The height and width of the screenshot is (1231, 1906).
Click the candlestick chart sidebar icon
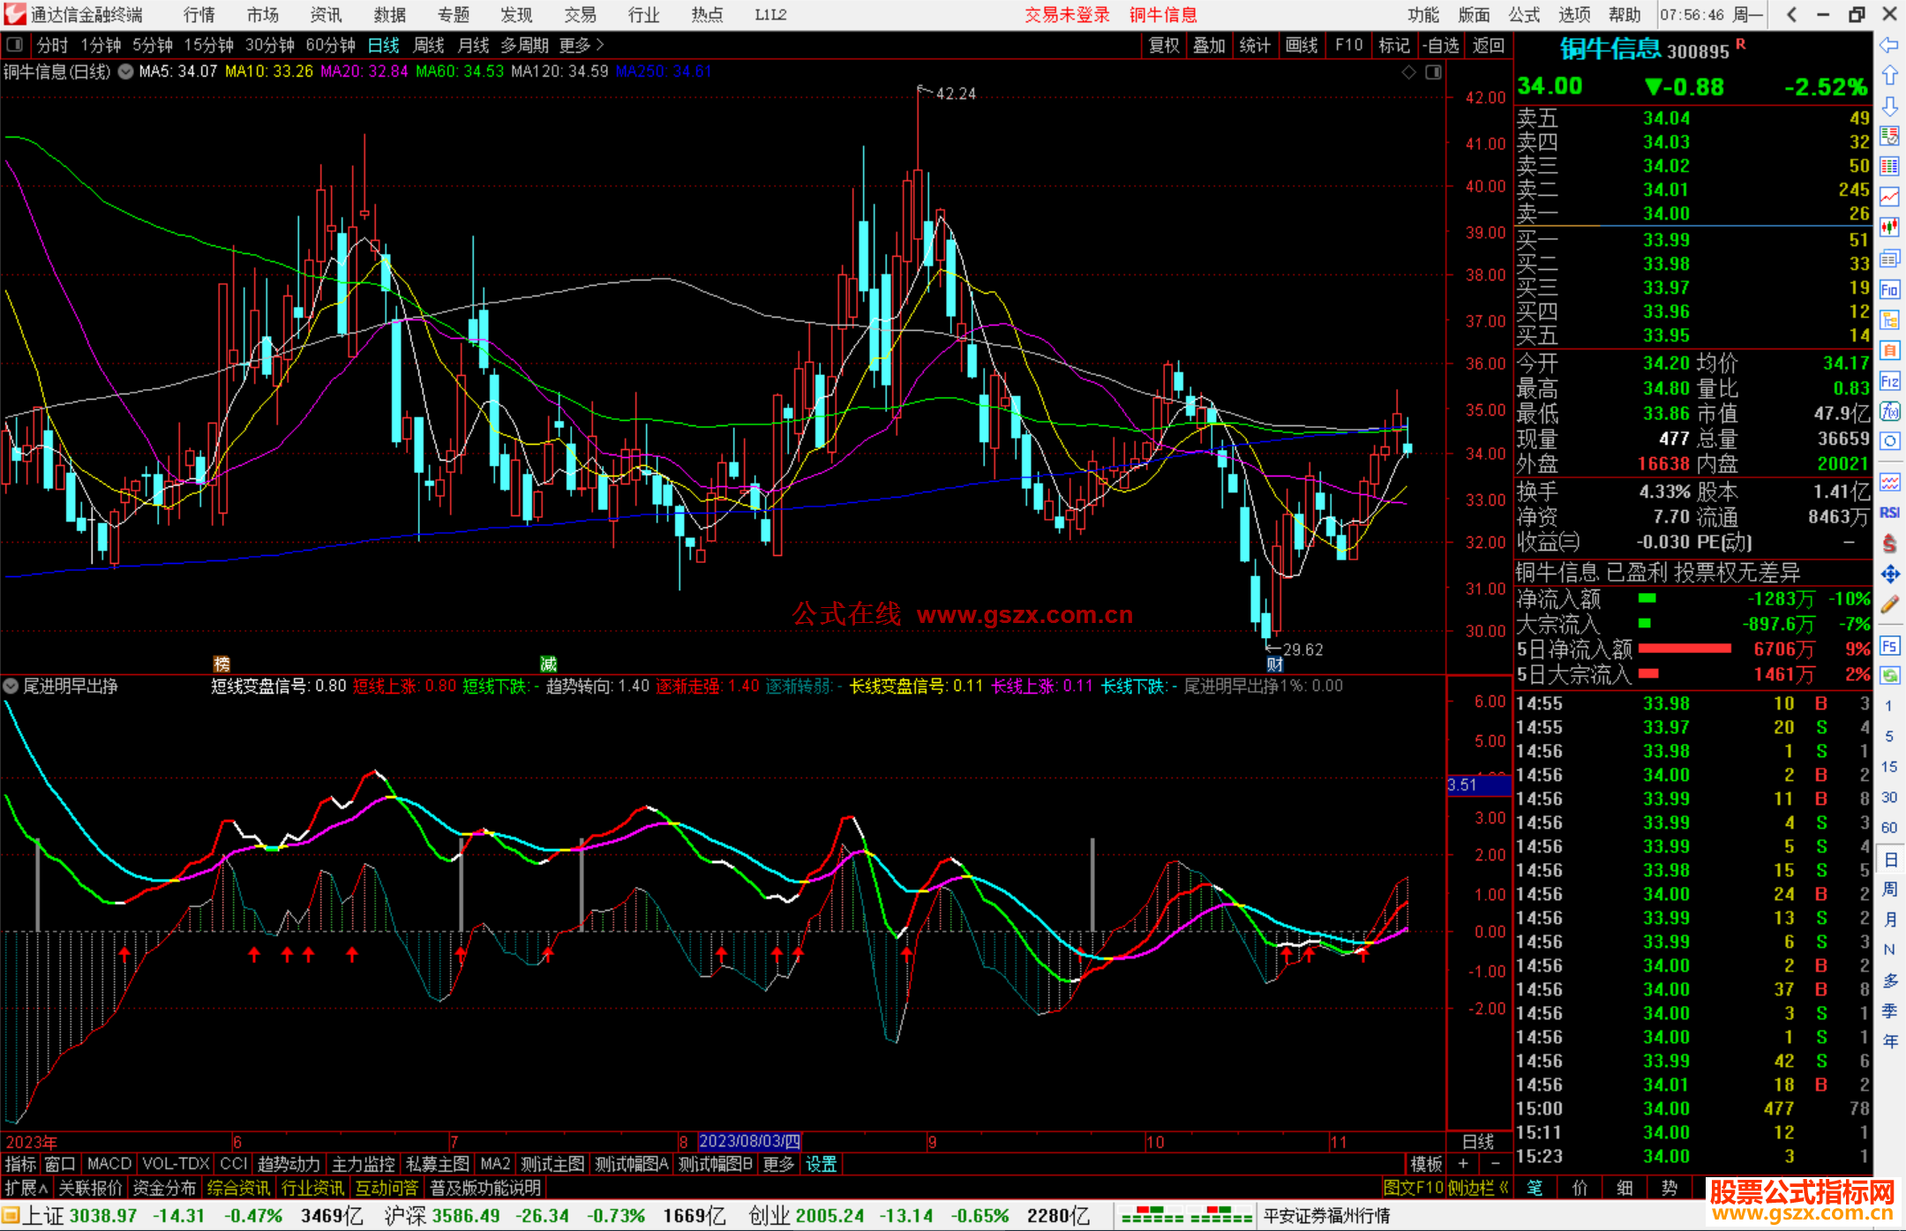tap(1889, 228)
